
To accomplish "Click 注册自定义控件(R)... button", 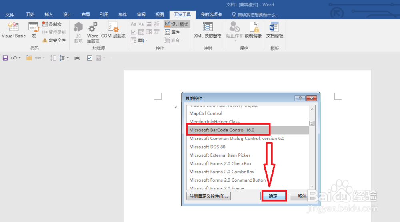I will pyautogui.click(x=209, y=196).
